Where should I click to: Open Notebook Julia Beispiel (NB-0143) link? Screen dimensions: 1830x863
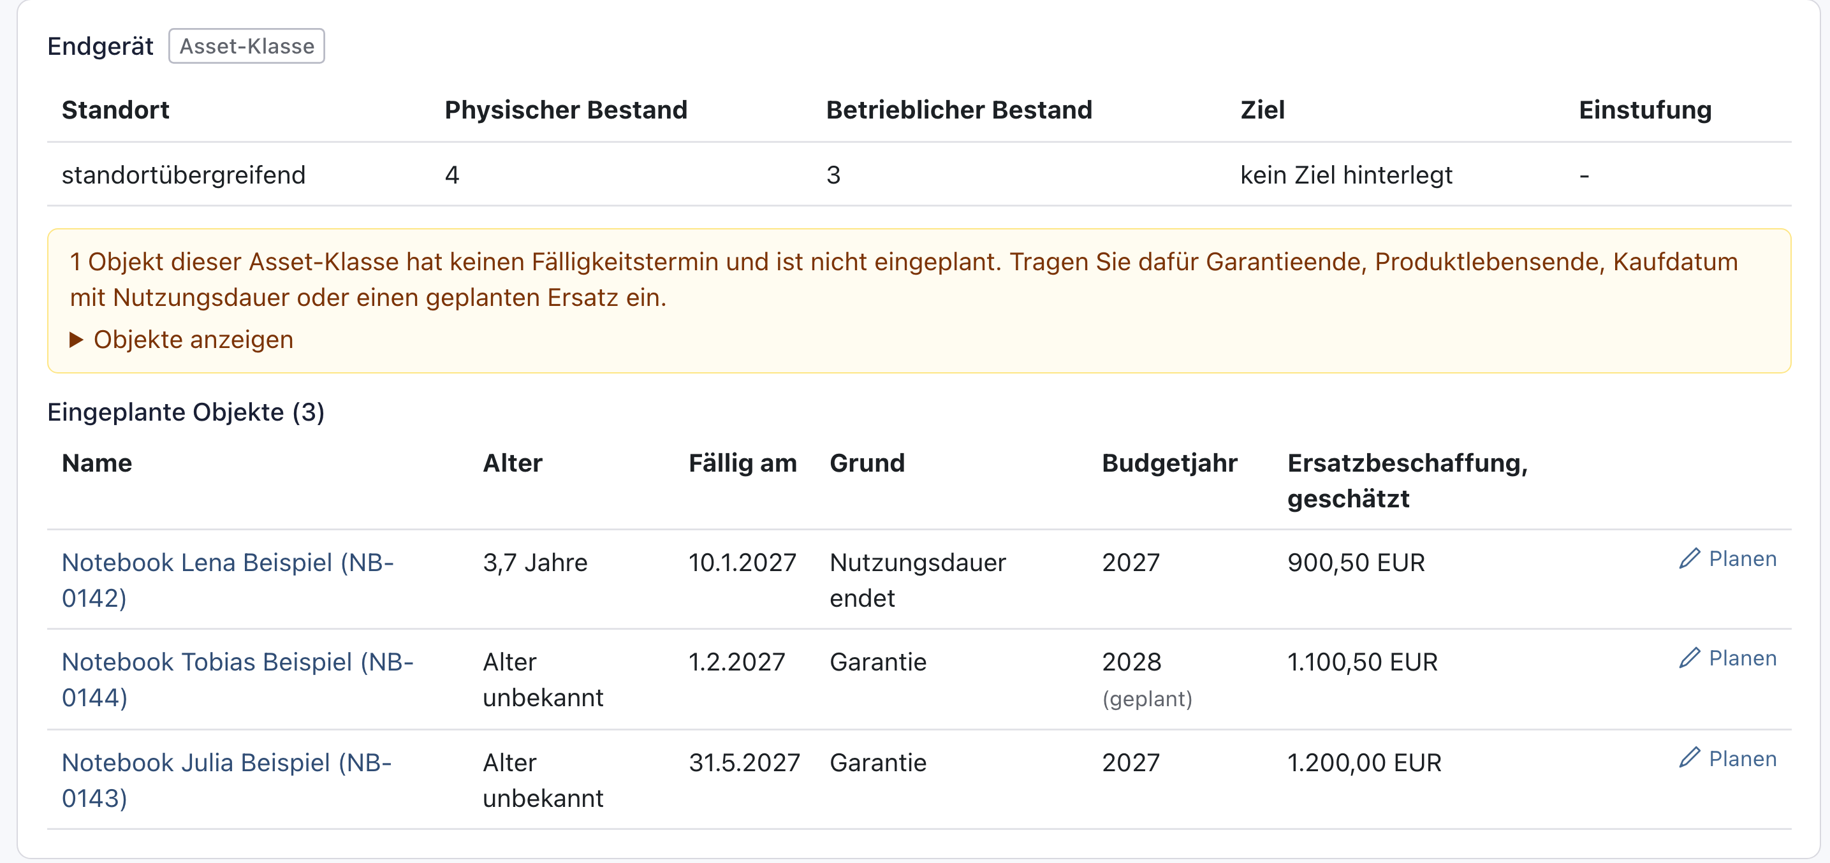click(226, 780)
